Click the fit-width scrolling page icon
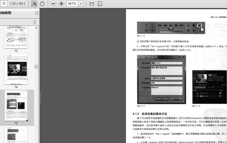 point(92,4)
